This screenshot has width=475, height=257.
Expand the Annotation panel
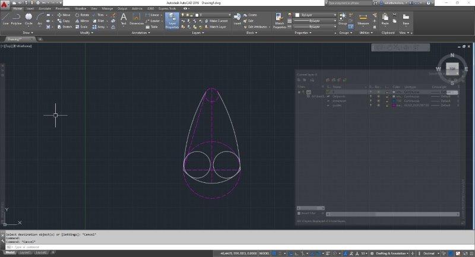tap(141, 33)
